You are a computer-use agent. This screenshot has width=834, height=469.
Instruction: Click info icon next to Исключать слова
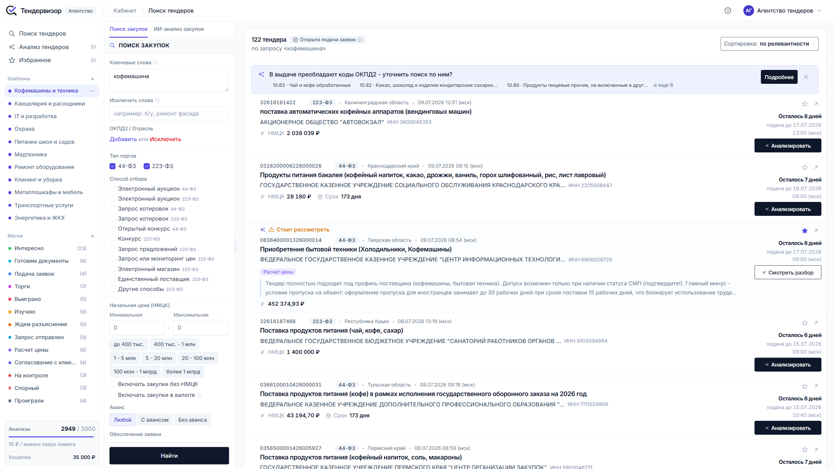tap(157, 100)
